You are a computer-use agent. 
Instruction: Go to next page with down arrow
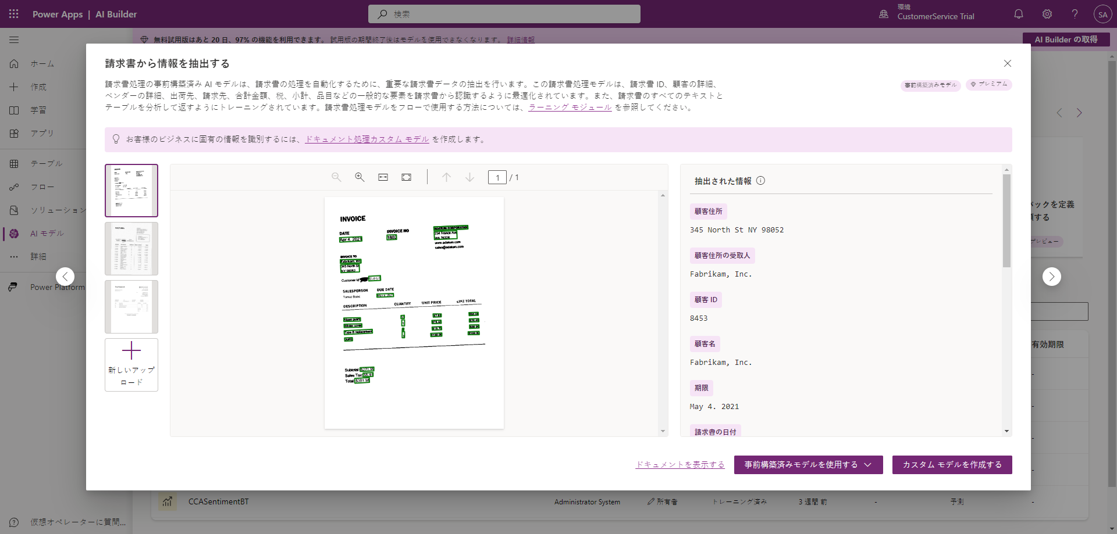tap(469, 177)
